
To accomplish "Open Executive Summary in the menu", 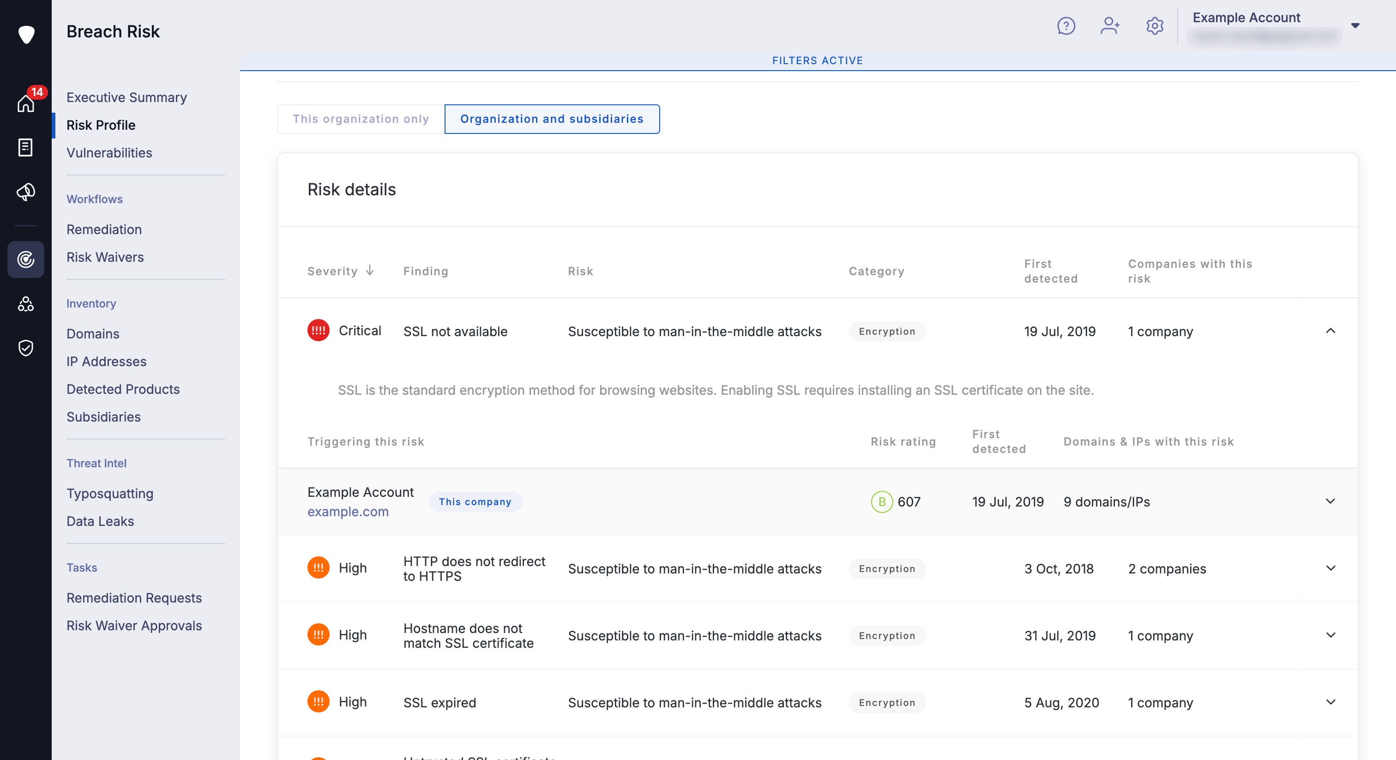I will [127, 97].
